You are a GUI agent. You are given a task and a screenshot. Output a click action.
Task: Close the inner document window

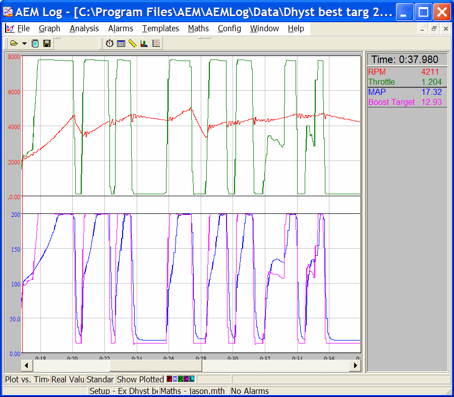point(445,29)
